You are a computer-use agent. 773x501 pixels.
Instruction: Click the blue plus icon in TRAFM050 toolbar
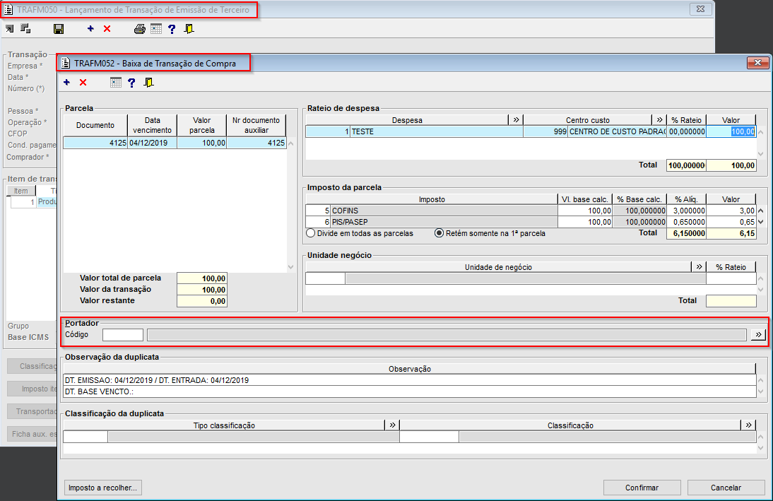tap(90, 28)
